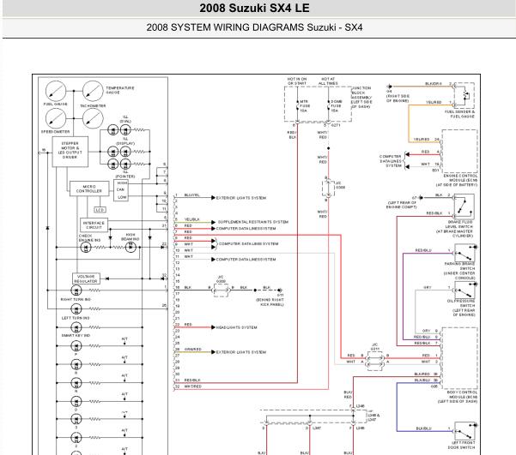Click the ILL (POINTER) LED pair

119,164
